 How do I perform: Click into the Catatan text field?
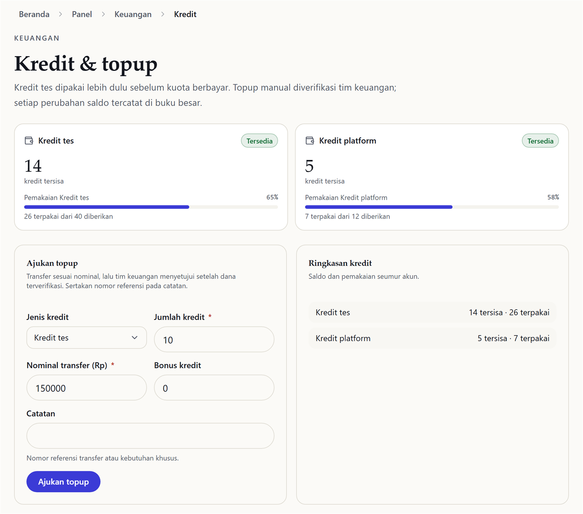point(150,436)
